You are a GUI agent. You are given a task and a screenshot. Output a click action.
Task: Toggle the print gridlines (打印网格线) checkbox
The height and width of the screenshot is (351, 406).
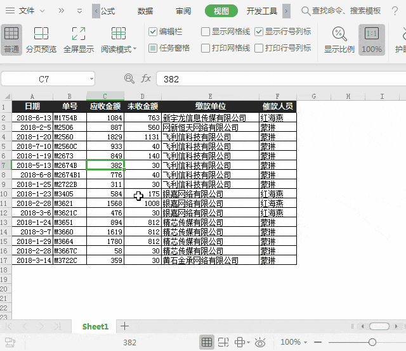(206, 48)
